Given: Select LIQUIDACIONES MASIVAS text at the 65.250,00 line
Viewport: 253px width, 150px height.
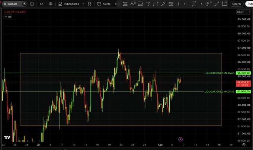Looking at the screenshot, I should (x=219, y=73).
